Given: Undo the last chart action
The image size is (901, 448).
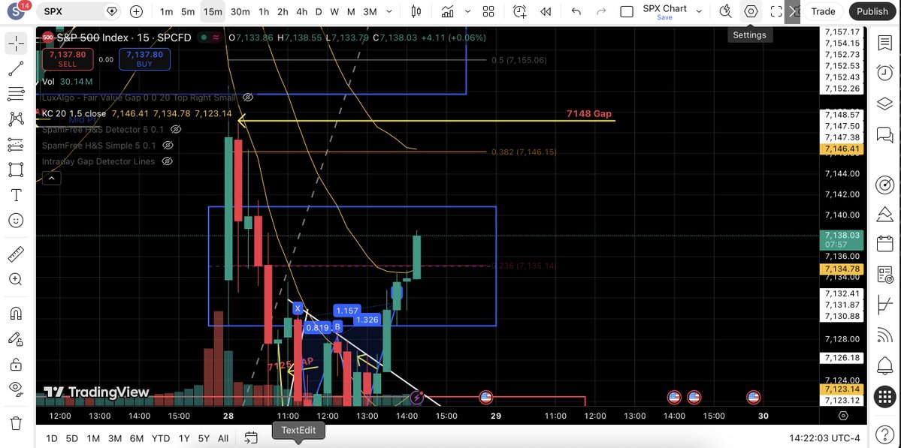Looking at the screenshot, I should (576, 11).
